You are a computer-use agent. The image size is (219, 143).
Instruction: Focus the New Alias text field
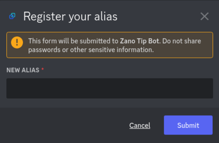pyautogui.click(x=110, y=88)
